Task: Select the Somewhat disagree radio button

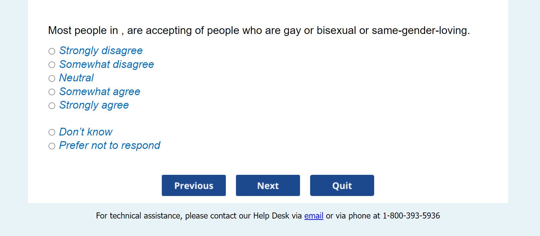Action: 52,65
